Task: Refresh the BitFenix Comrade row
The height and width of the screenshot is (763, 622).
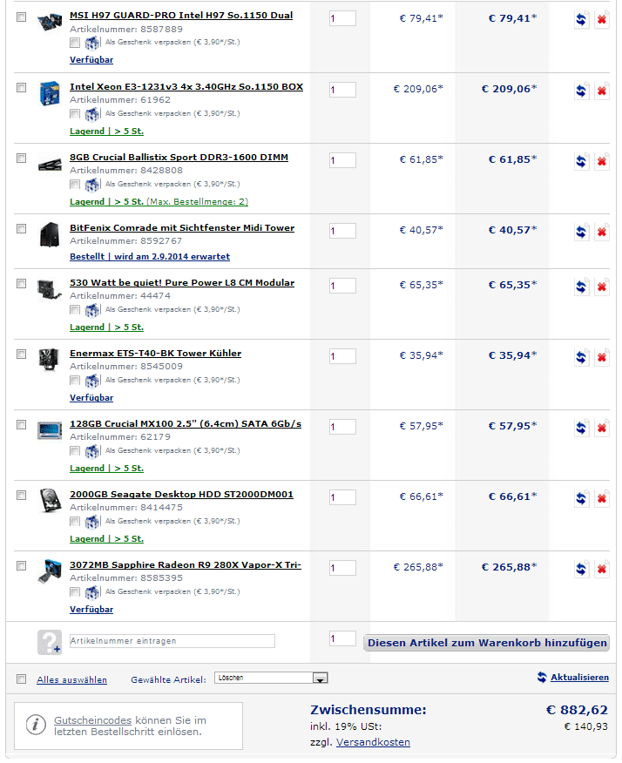Action: [581, 232]
